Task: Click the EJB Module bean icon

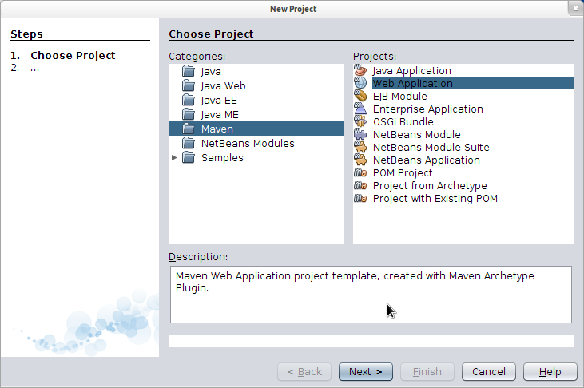Action: 360,96
